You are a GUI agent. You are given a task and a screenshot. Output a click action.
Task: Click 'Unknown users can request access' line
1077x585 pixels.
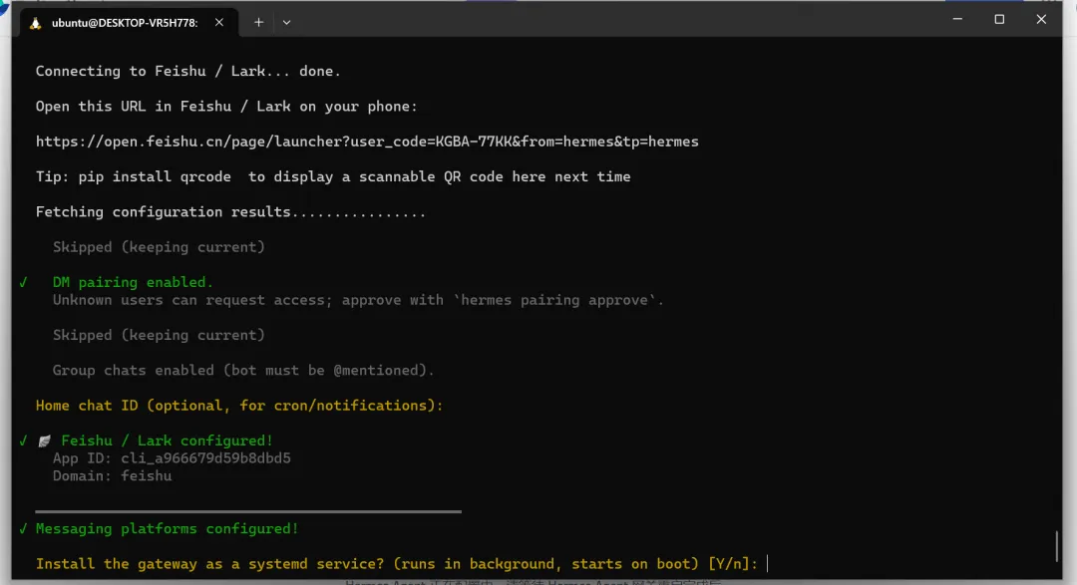[x=359, y=300]
